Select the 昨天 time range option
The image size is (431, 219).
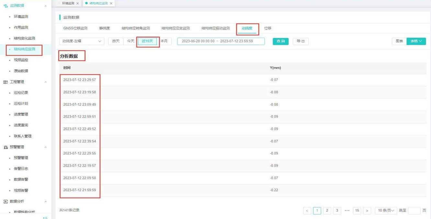[x=116, y=41]
